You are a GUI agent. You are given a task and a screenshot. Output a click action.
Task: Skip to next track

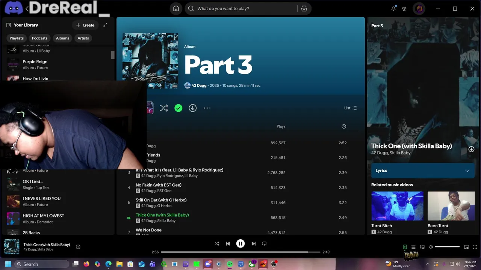[x=253, y=244]
